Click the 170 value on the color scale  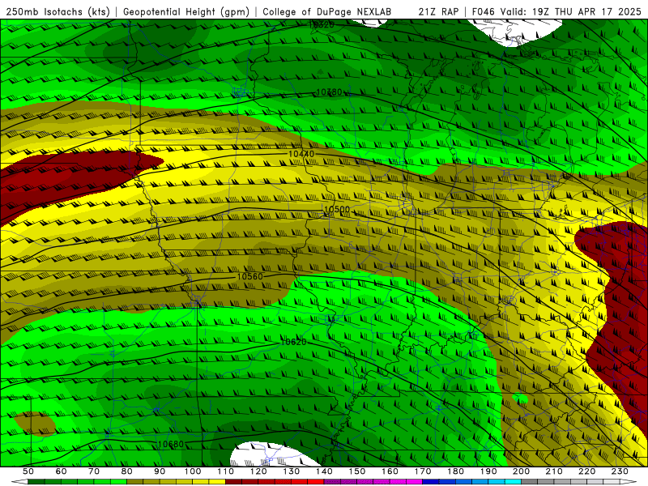coord(423,471)
